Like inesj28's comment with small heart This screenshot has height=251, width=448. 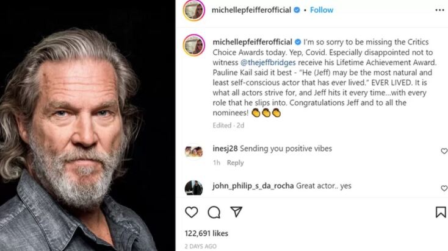444,151
